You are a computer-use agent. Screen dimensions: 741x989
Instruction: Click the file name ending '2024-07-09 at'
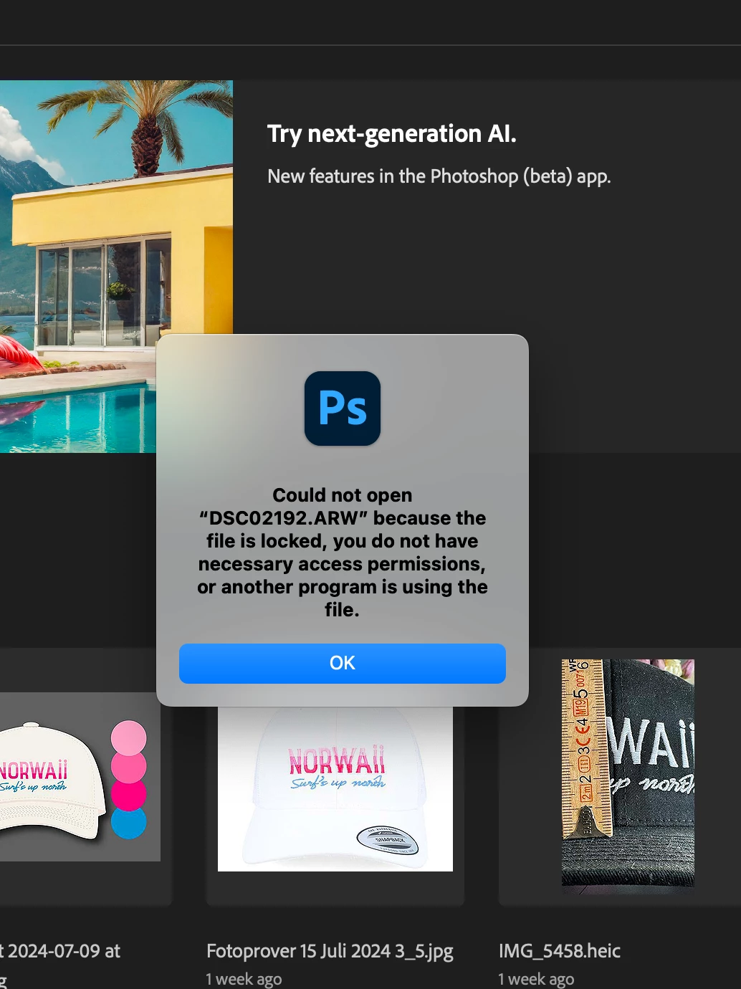tap(60, 951)
